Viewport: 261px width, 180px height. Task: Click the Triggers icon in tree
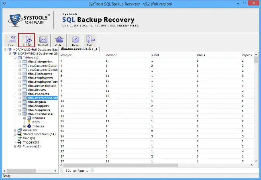coord(20,142)
